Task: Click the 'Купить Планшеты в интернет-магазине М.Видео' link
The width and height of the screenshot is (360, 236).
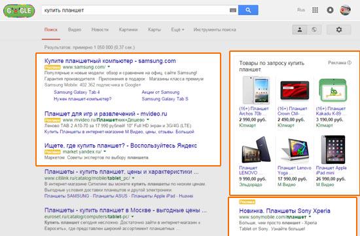Action: point(119,132)
